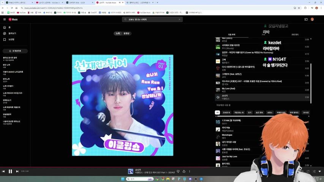
Task: Click the large album artwork
Action: coord(123,105)
